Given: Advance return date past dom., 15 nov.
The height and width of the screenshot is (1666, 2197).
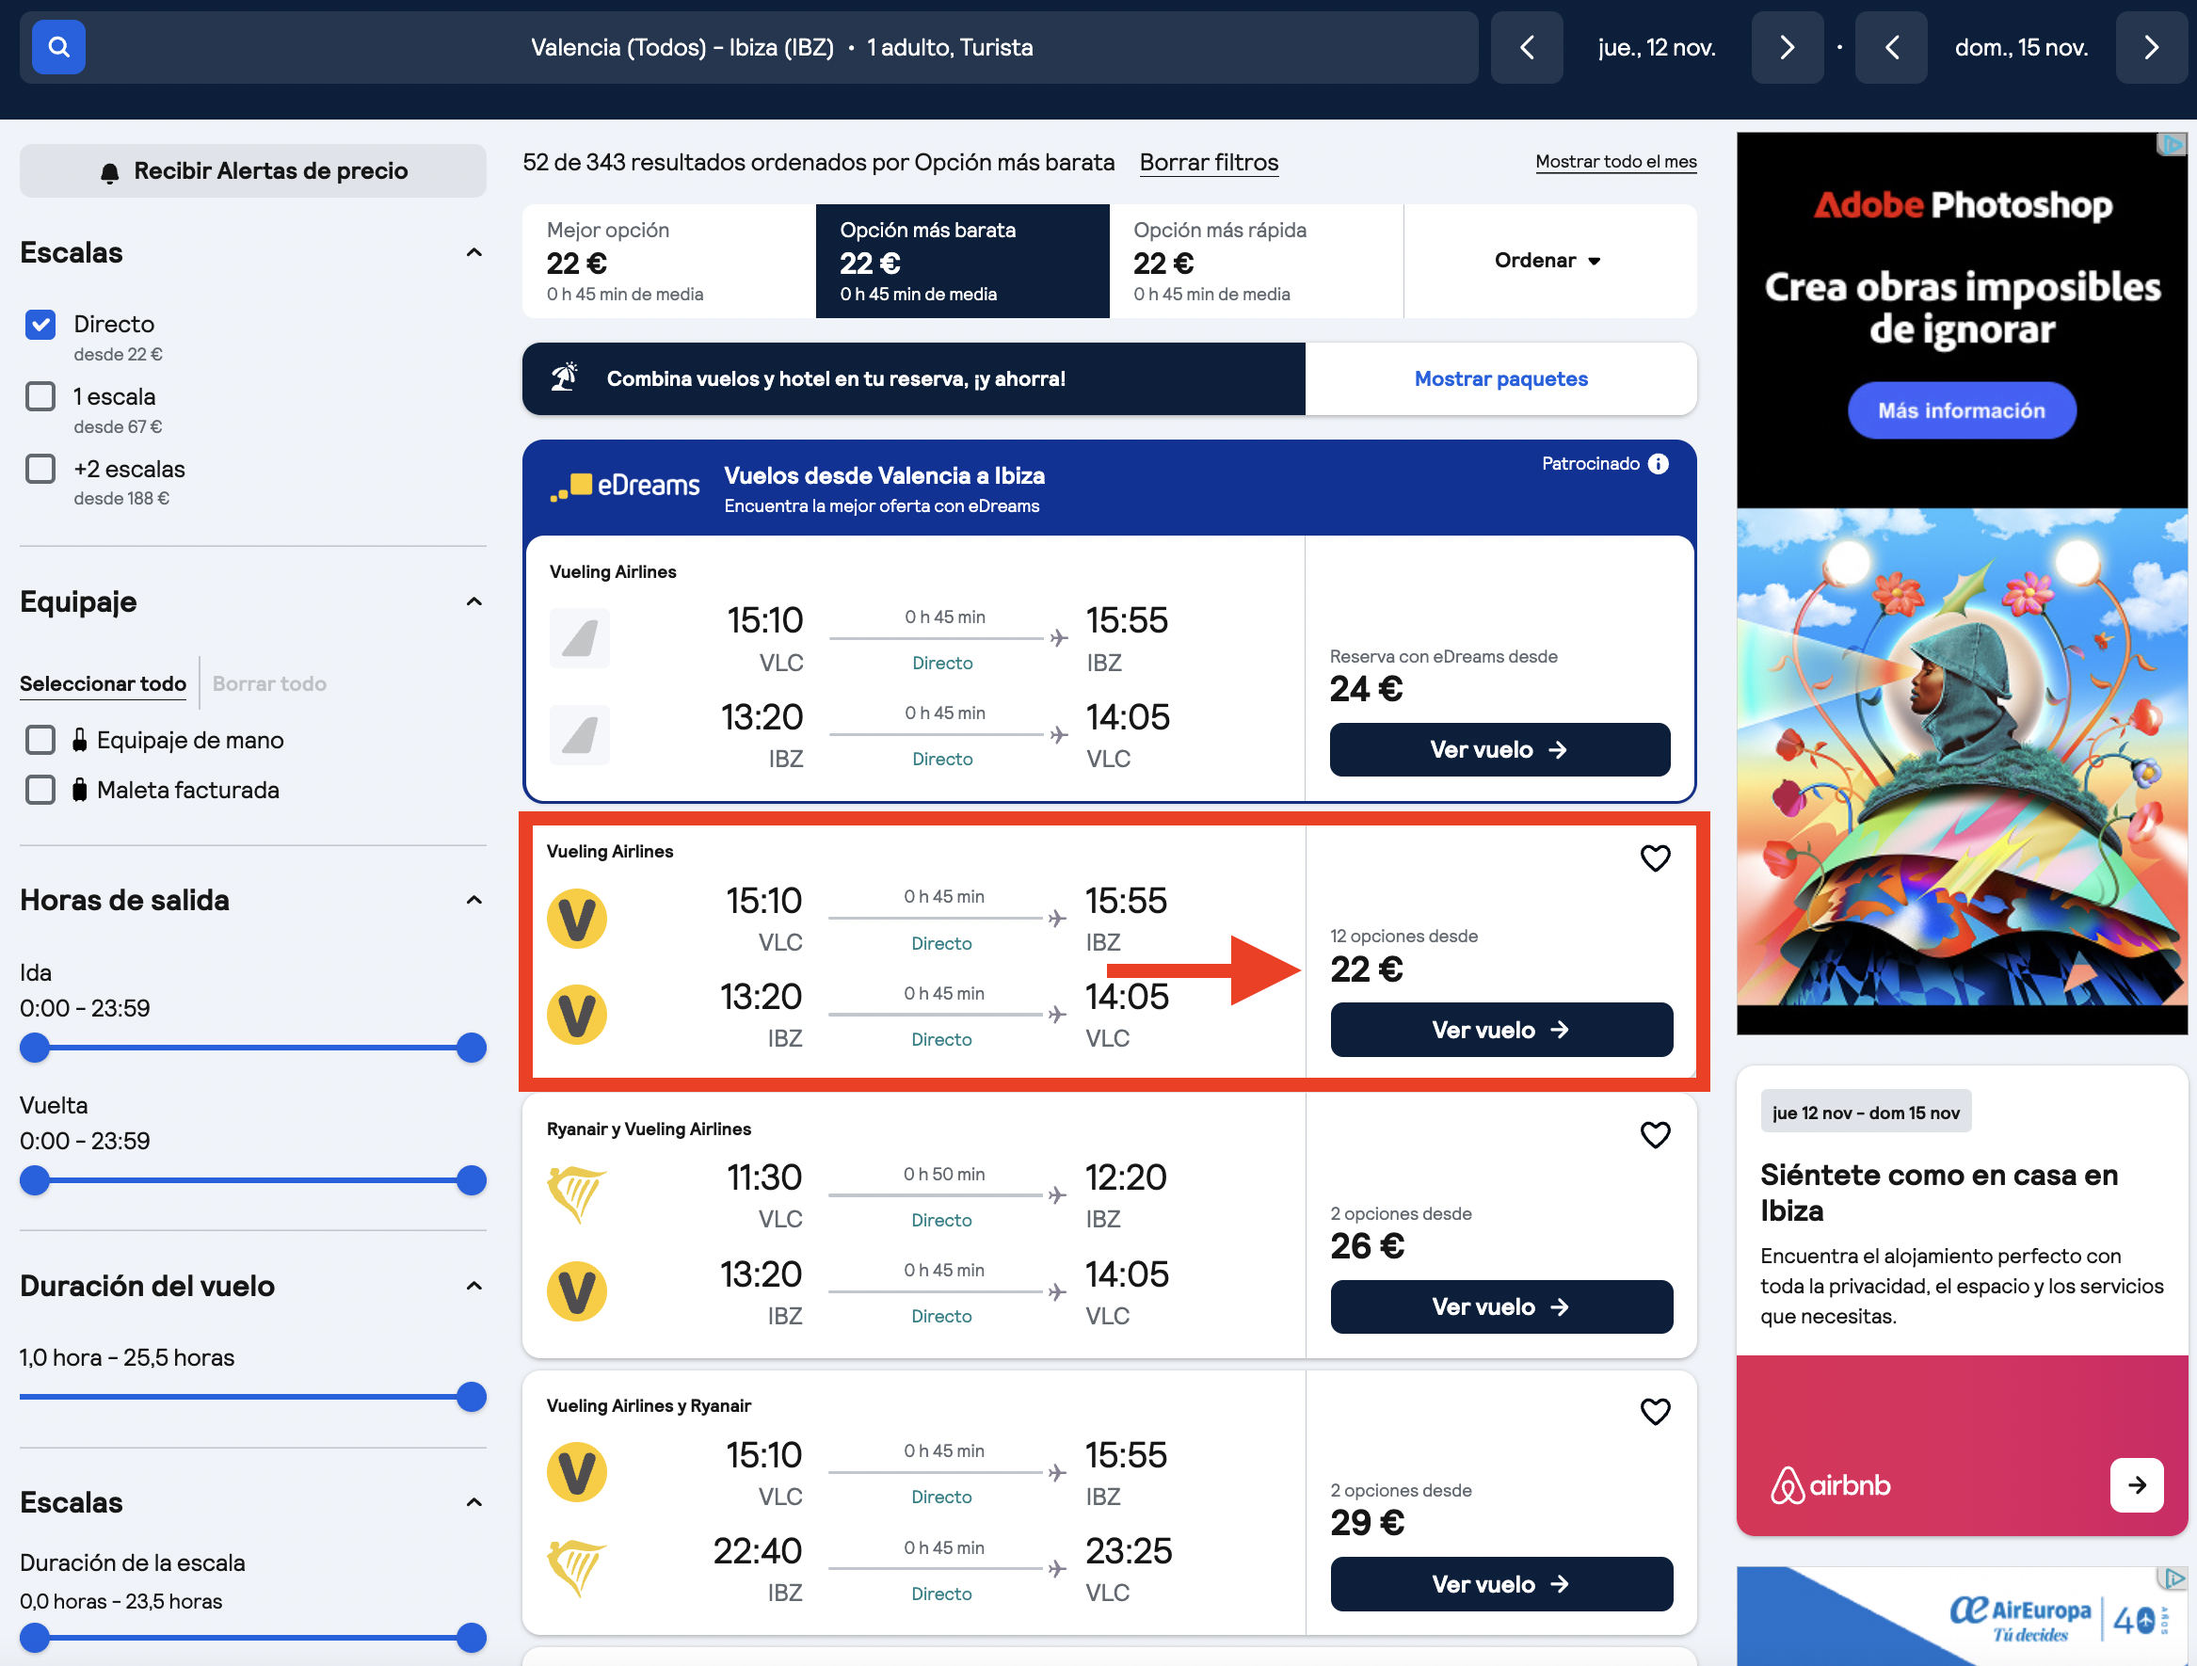Looking at the screenshot, I should (2151, 47).
